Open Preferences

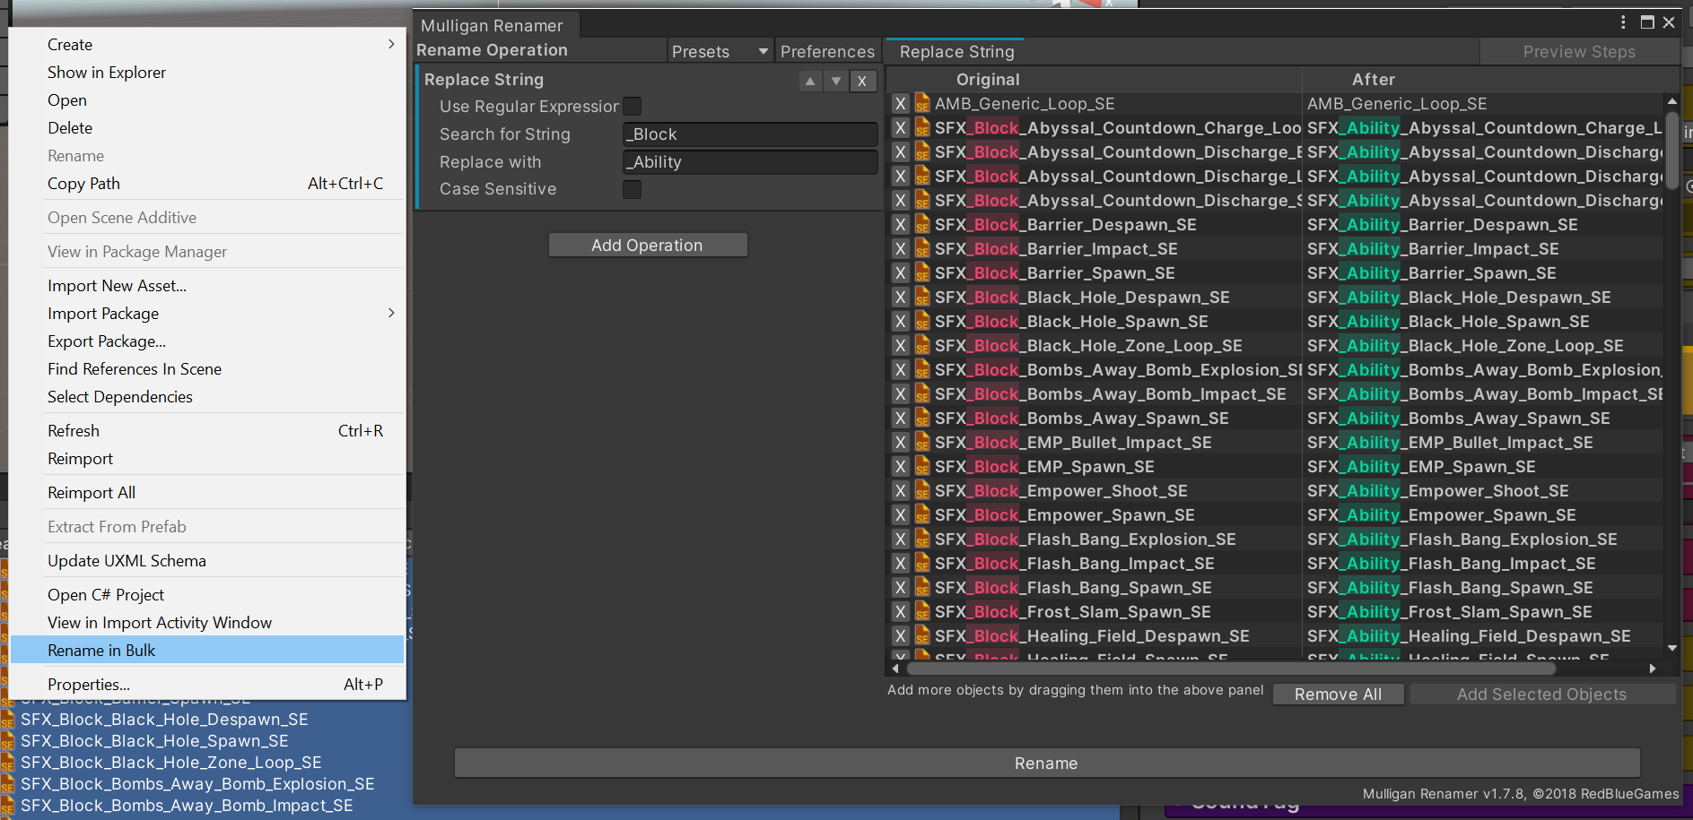[x=827, y=51]
